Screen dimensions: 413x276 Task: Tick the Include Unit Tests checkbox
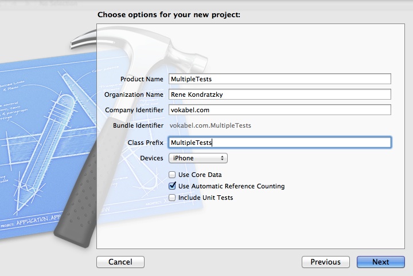[x=172, y=198]
